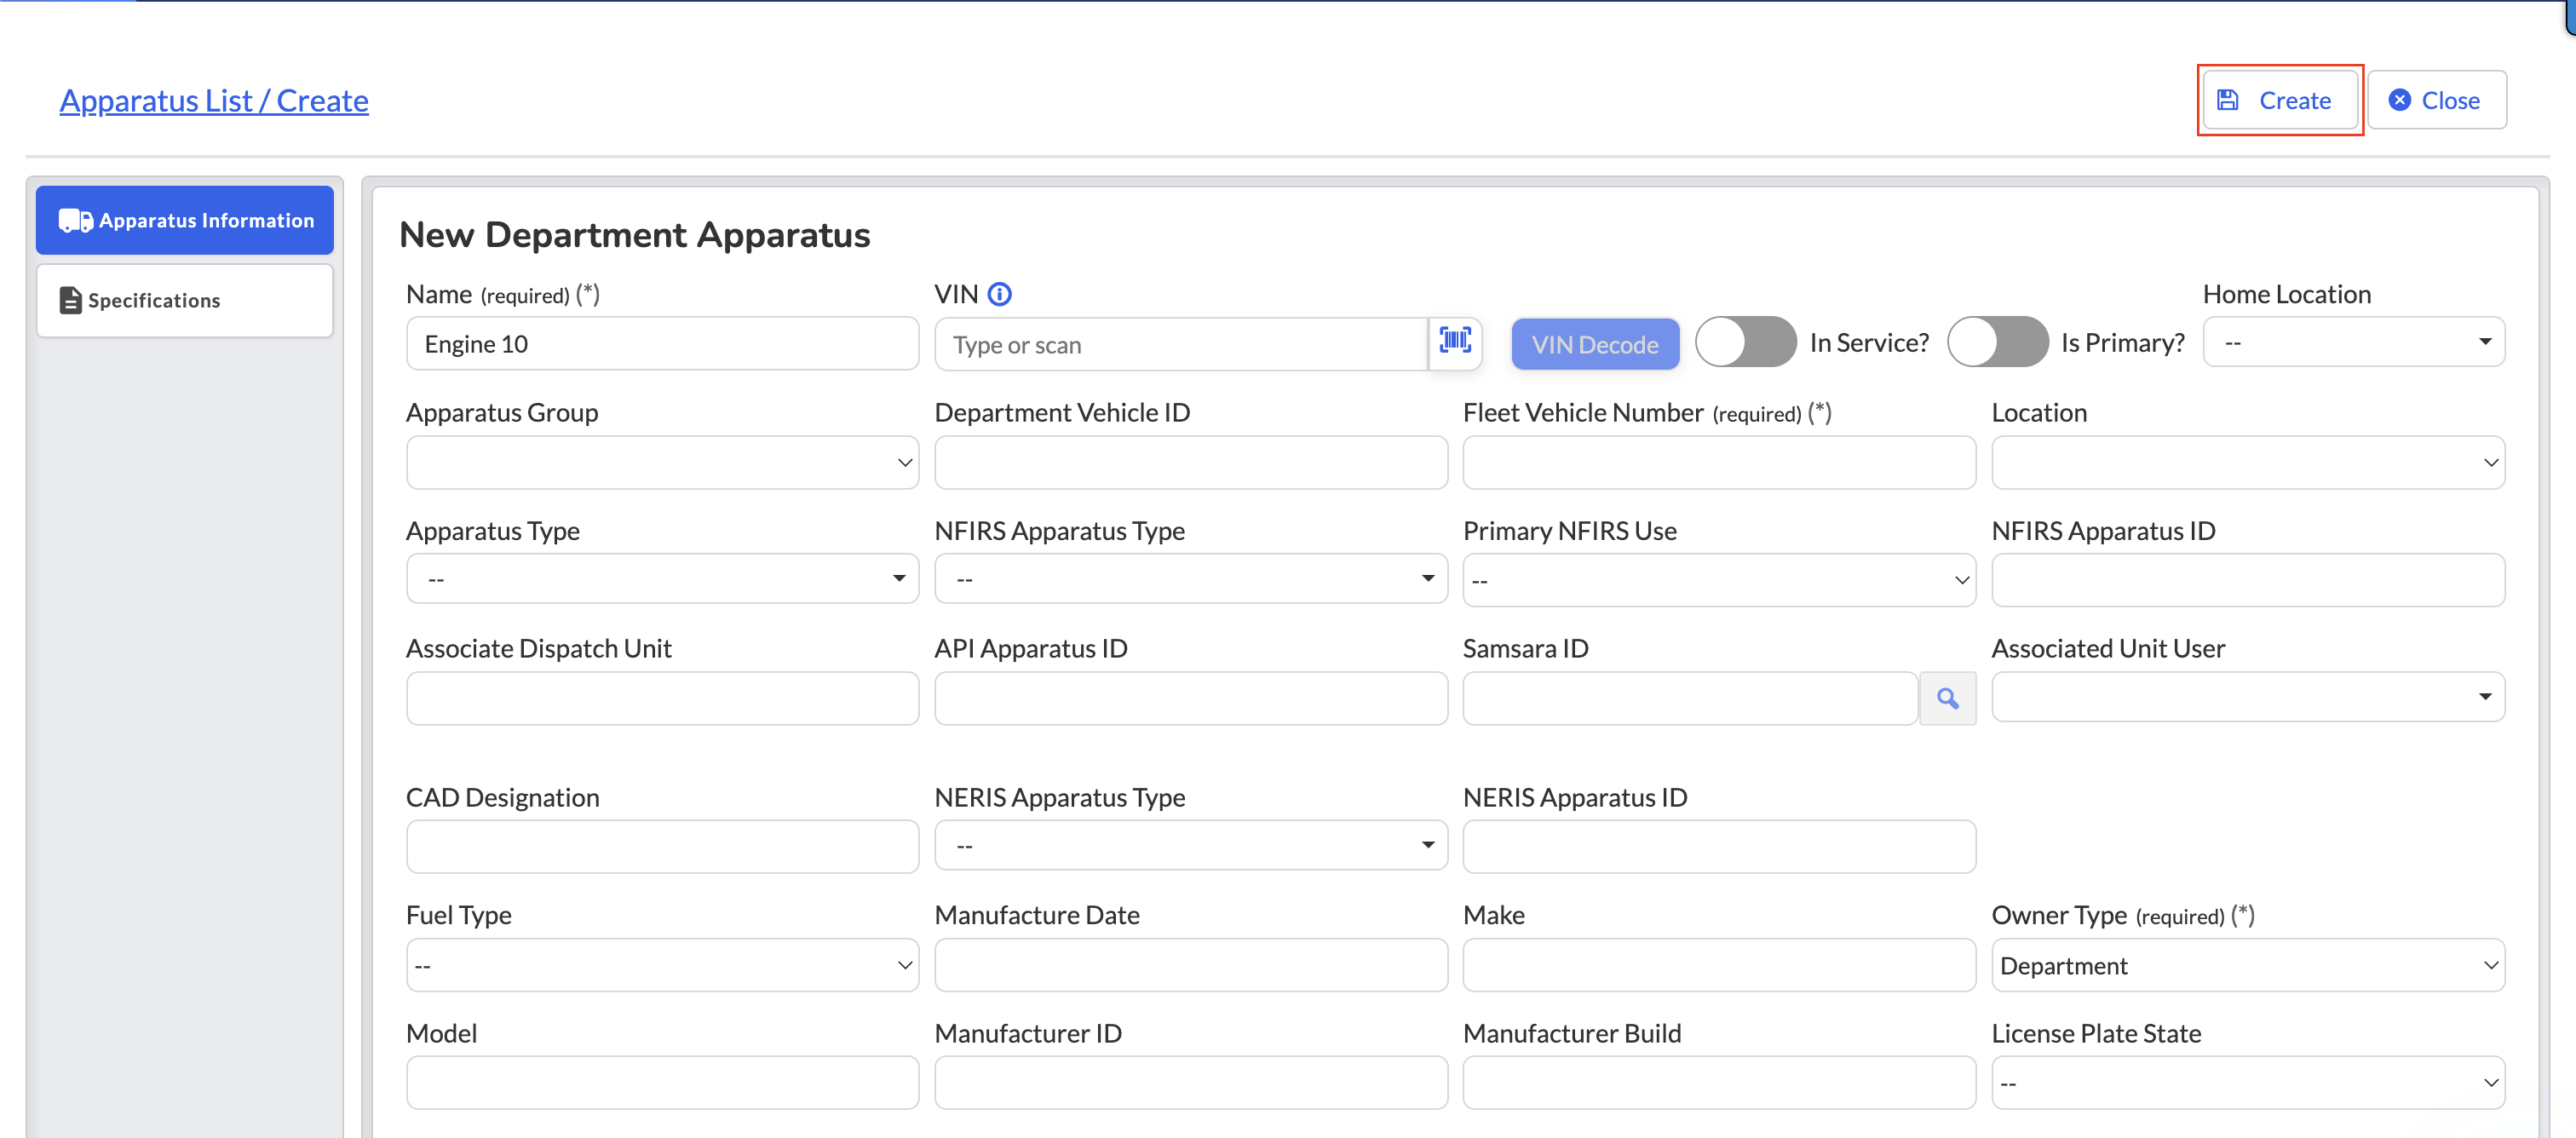The height and width of the screenshot is (1138, 2576).
Task: Open the Owner Type dropdown
Action: [2247, 965]
